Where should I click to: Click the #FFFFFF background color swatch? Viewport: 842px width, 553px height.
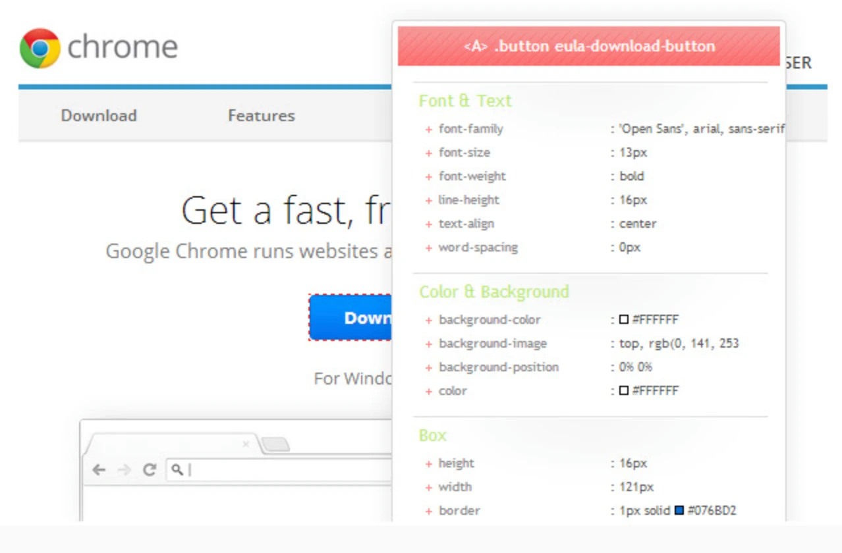(623, 320)
